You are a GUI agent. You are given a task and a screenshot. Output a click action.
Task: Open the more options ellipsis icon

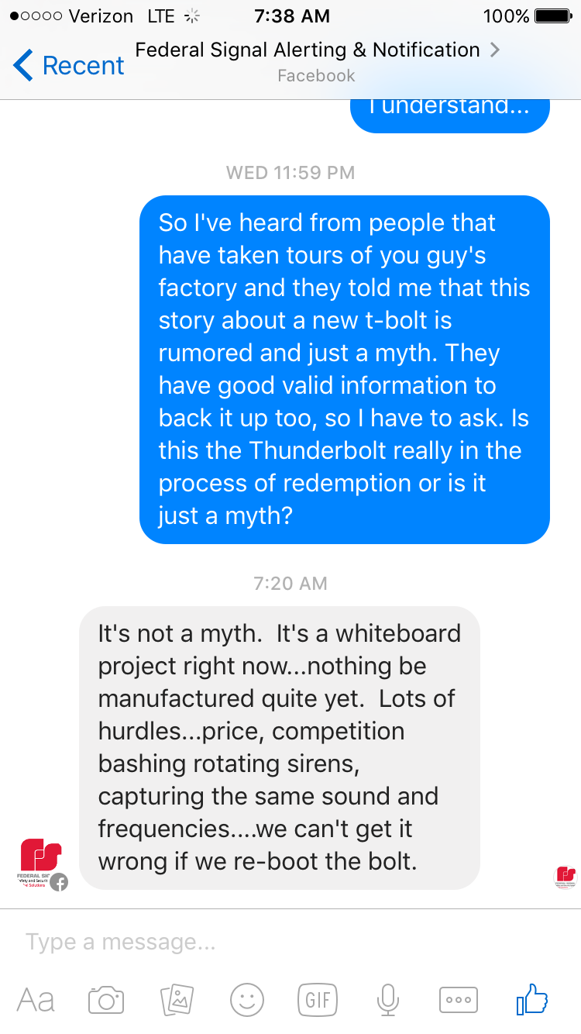pyautogui.click(x=459, y=1000)
